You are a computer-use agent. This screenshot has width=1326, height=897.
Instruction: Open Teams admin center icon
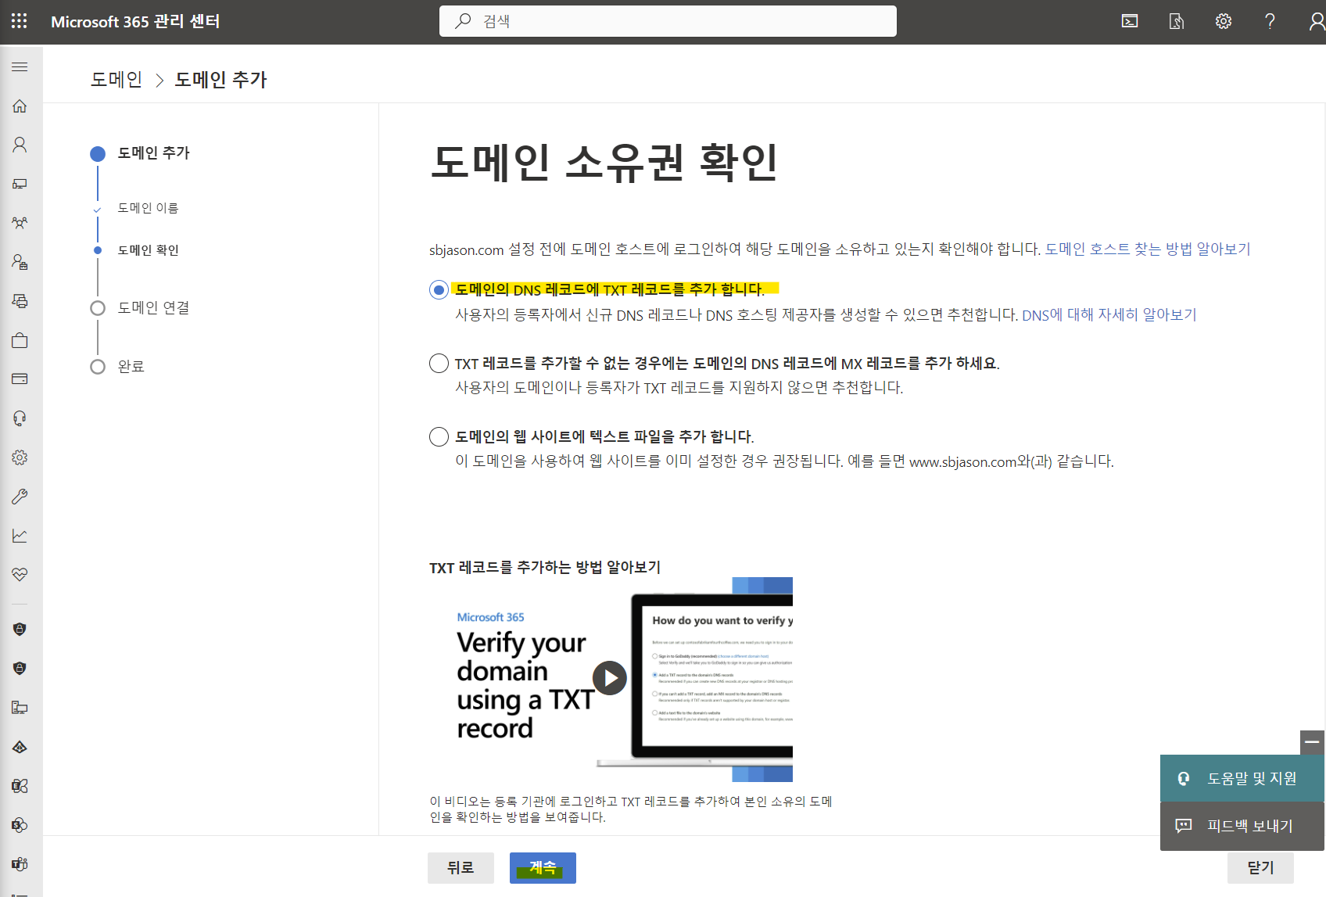[20, 864]
